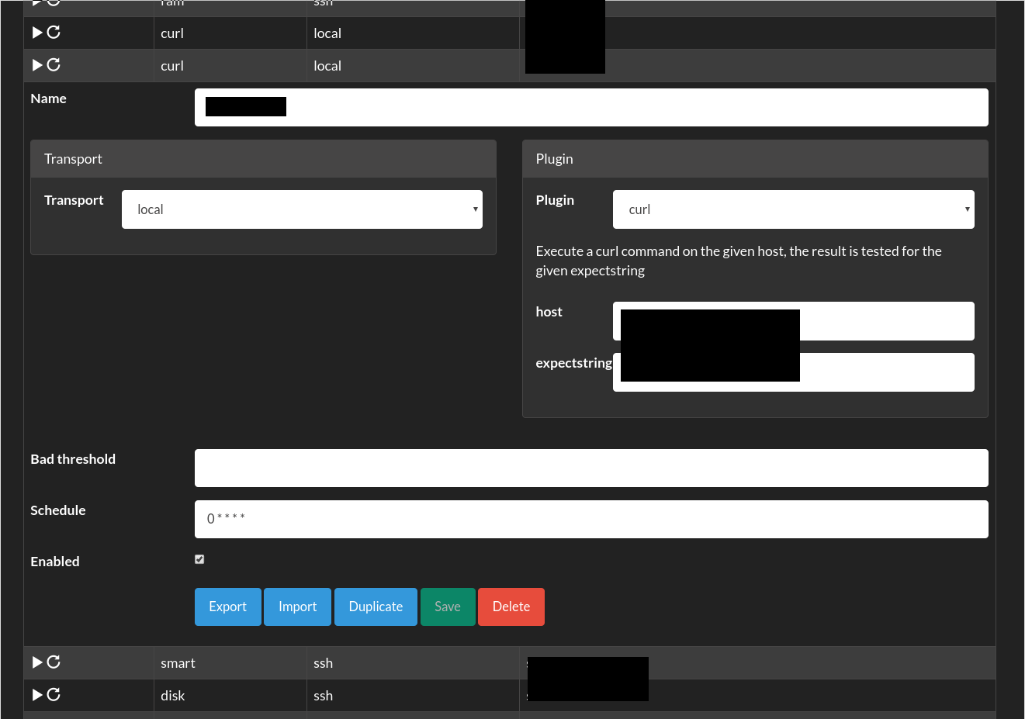Delete this check

click(x=511, y=607)
